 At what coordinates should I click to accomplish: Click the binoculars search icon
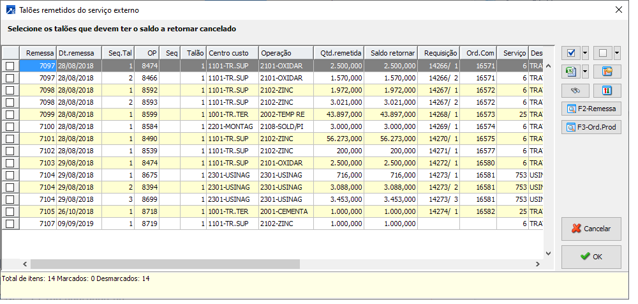[x=575, y=90]
